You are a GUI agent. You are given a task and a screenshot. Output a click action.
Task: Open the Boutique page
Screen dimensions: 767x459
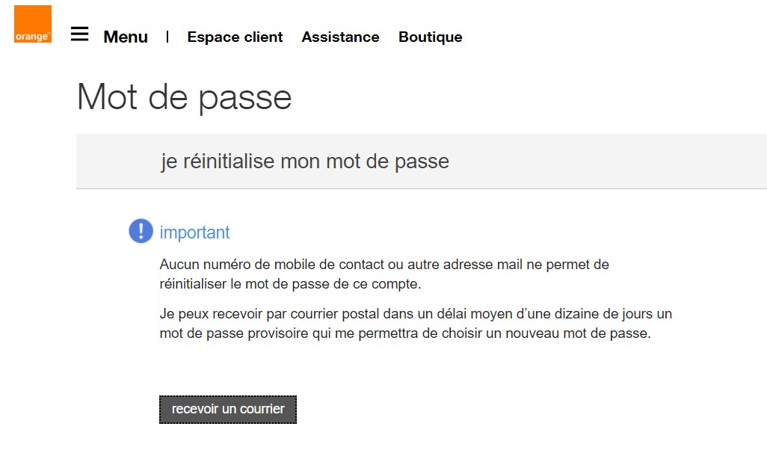(430, 37)
